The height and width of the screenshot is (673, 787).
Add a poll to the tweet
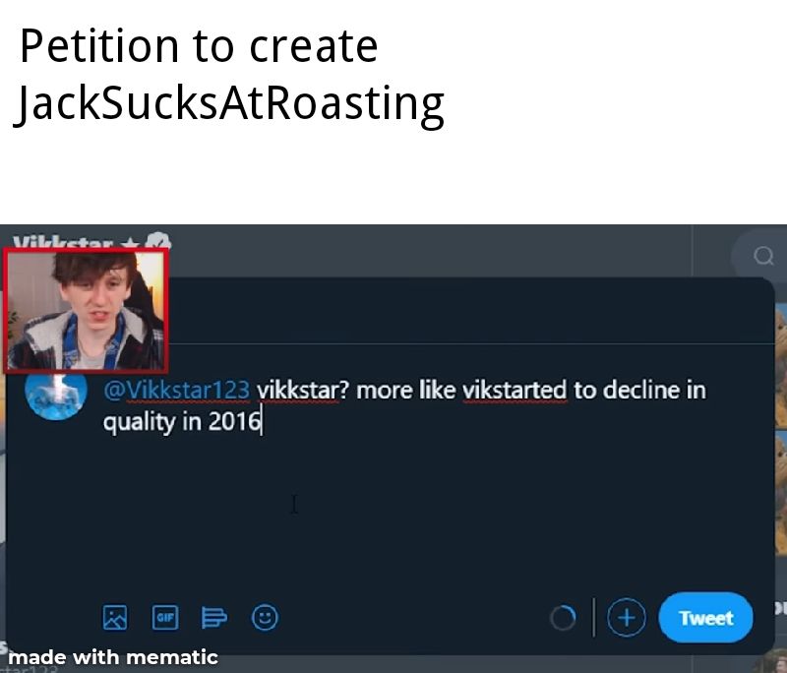click(x=214, y=617)
